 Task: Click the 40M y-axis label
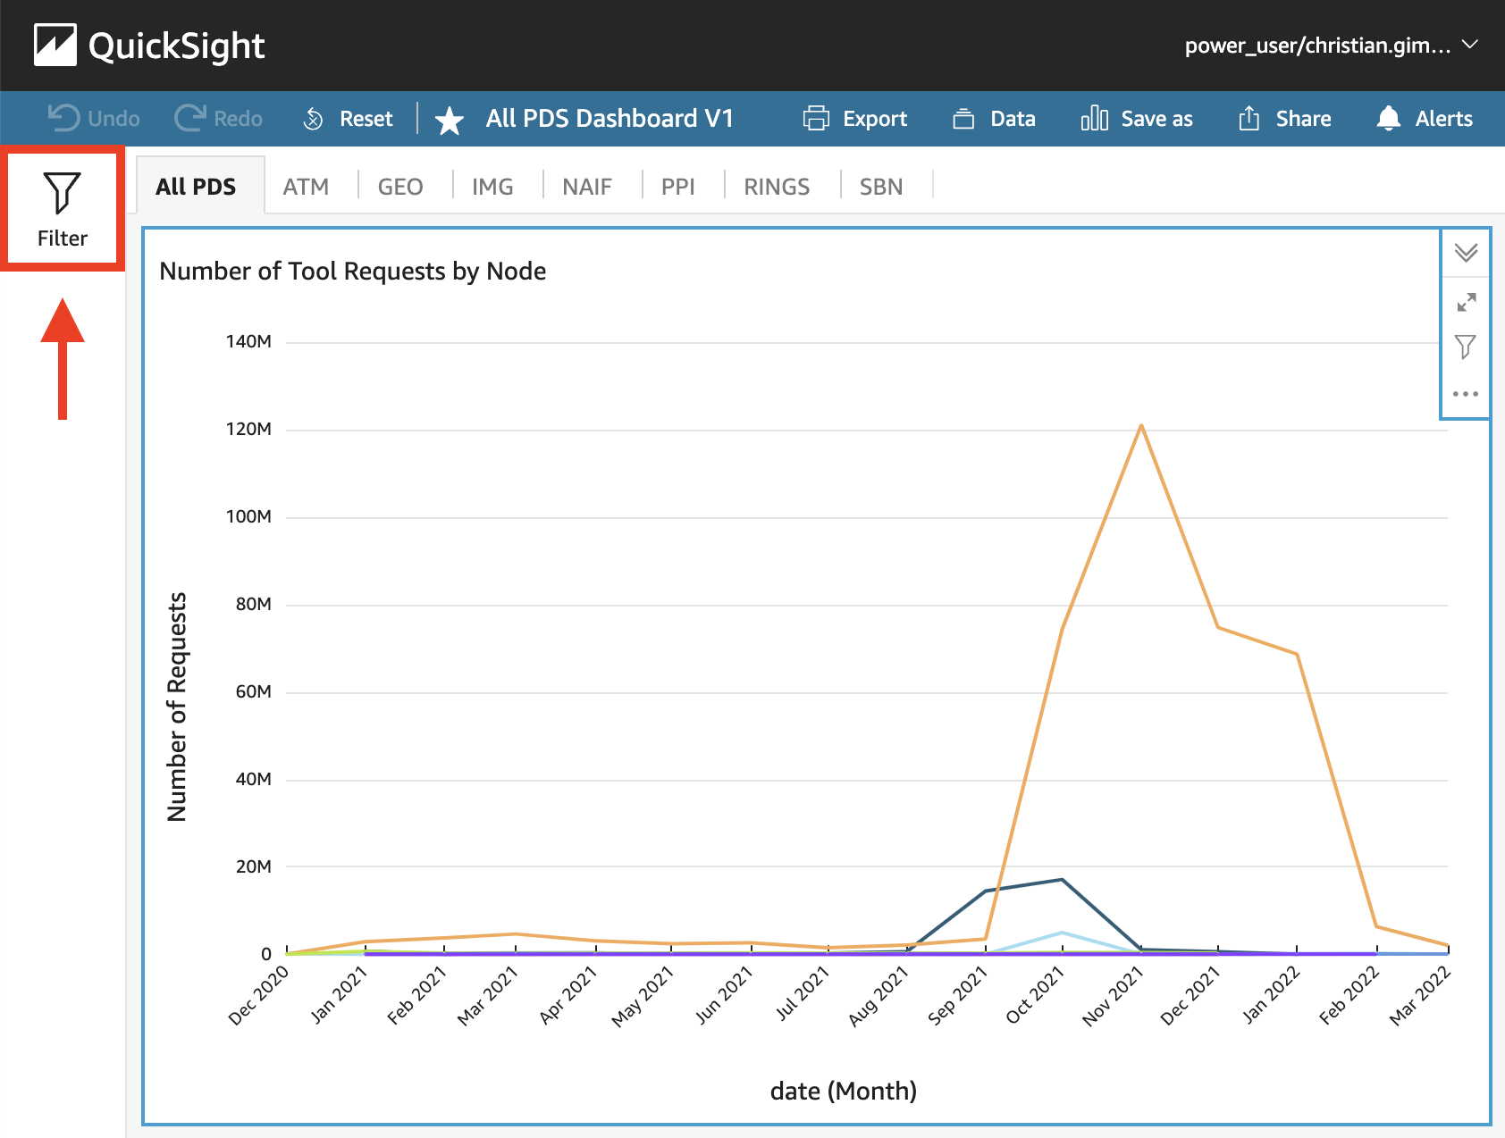(254, 779)
